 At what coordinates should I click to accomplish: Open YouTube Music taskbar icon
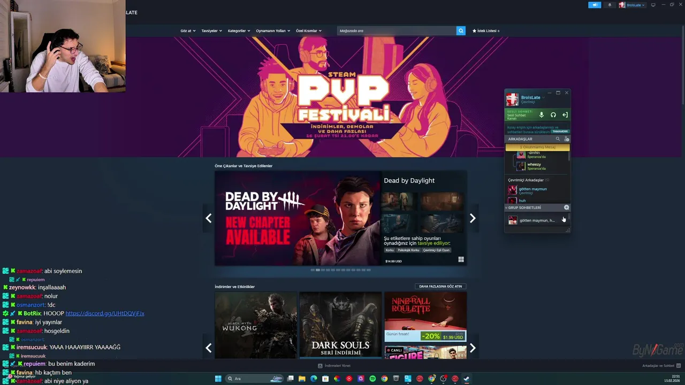[349, 379]
